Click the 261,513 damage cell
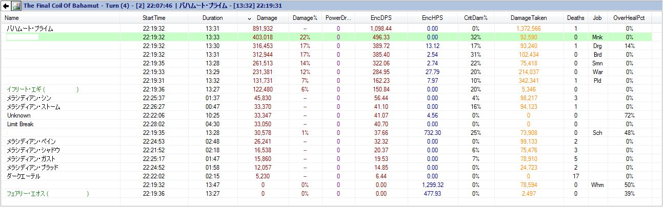 click(x=263, y=63)
